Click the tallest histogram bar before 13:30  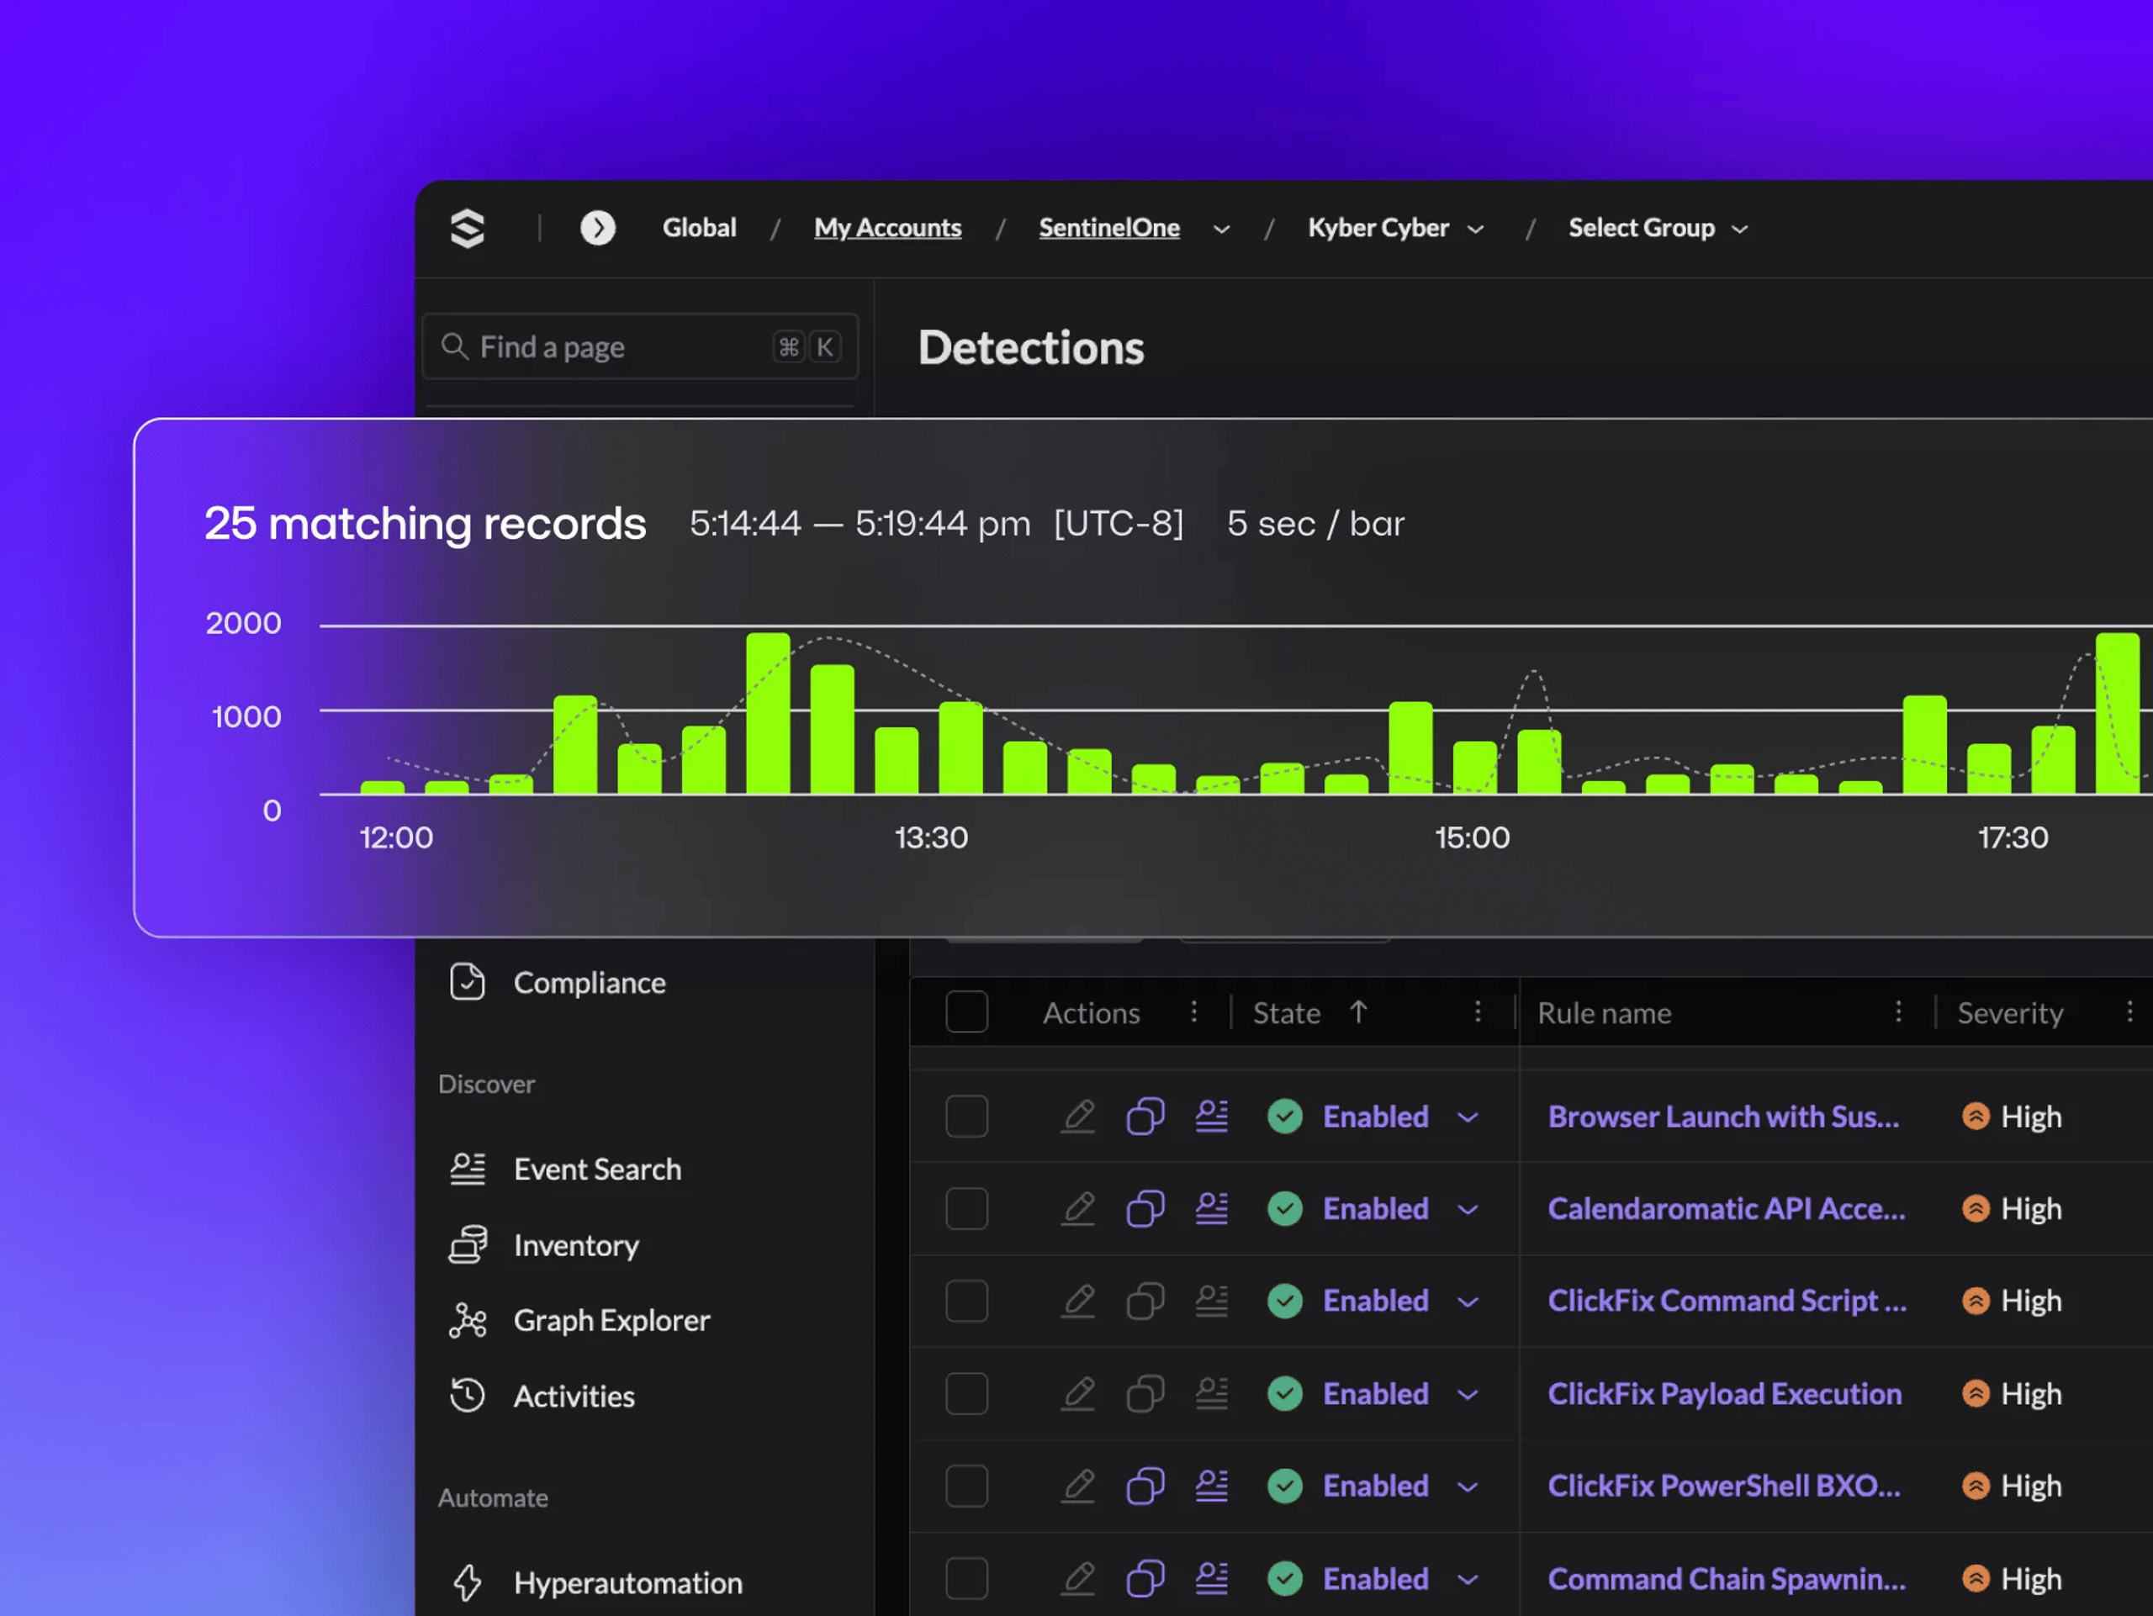tap(768, 713)
